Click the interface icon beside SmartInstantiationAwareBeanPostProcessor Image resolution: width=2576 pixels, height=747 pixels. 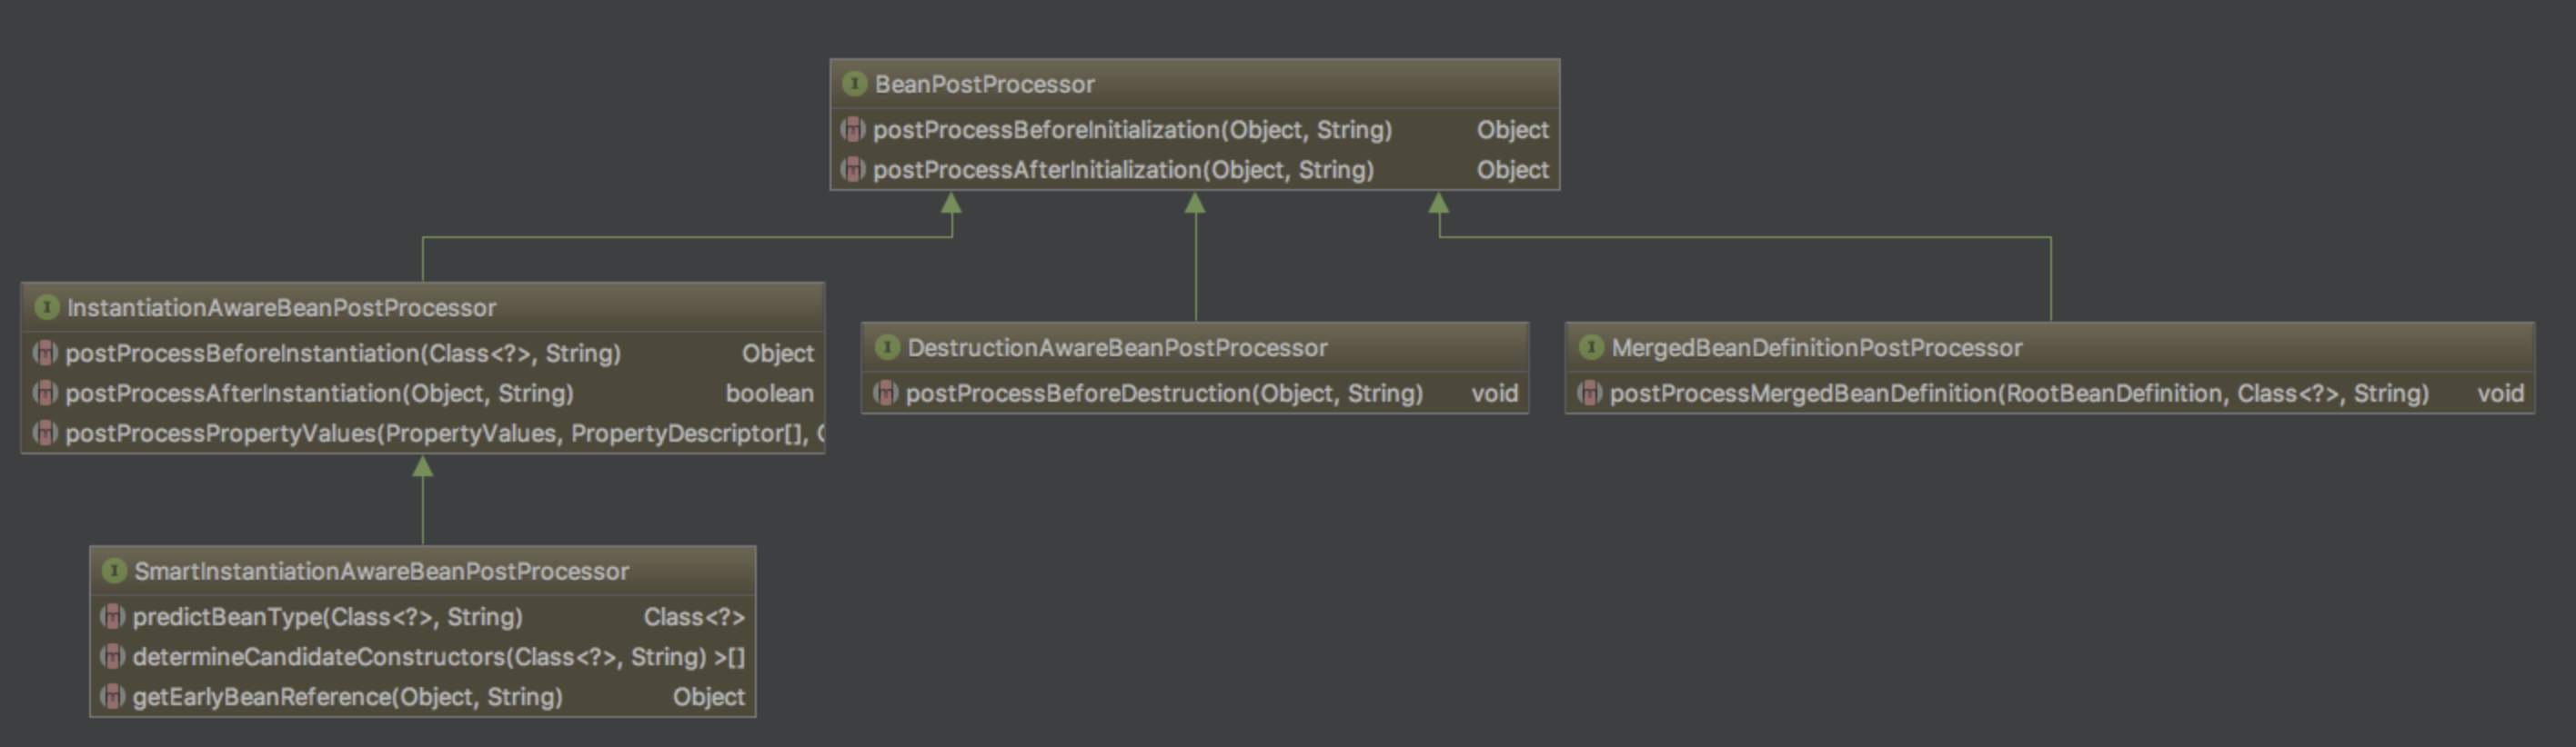pyautogui.click(x=114, y=572)
